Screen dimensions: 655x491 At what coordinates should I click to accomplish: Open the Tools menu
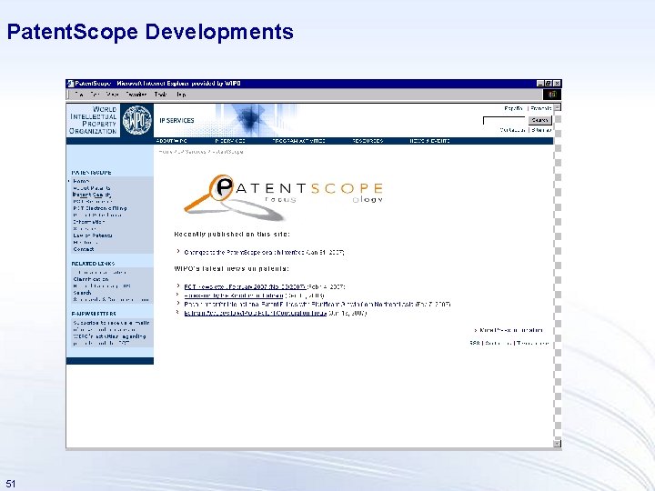click(x=160, y=95)
